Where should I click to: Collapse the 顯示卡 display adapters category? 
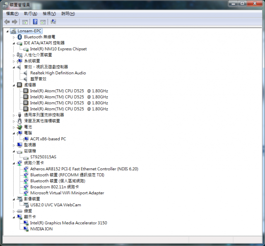click(x=14, y=217)
